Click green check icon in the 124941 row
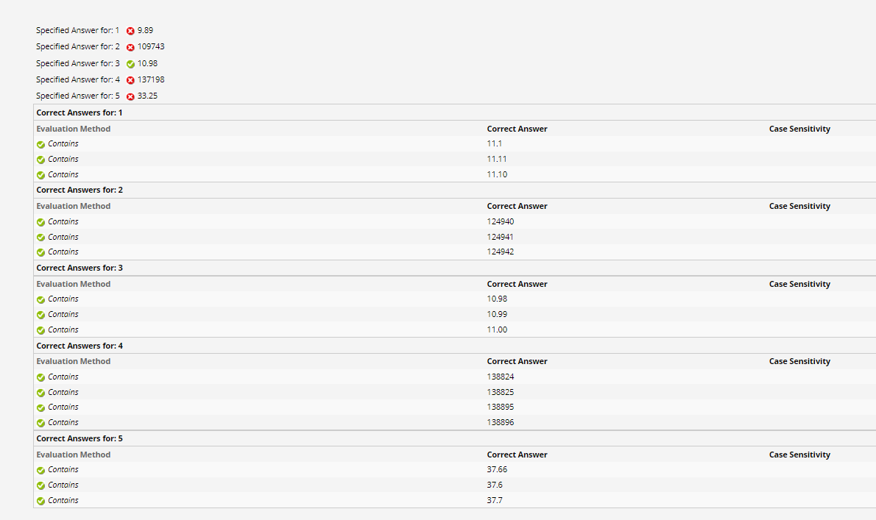 pos(40,238)
